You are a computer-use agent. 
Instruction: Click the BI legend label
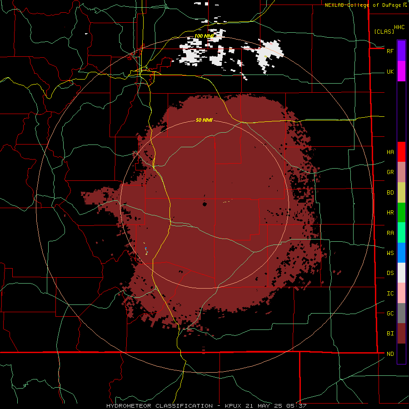click(390, 334)
